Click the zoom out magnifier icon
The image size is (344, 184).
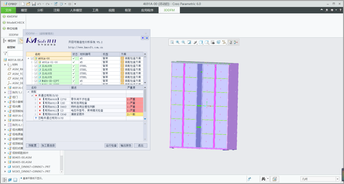pyautogui.click(x=183, y=42)
